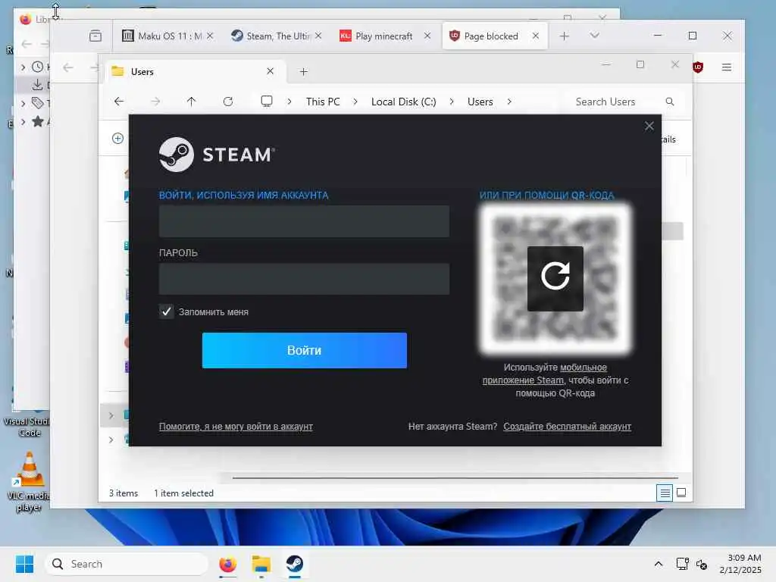Open the Firefox list all tabs dropdown
776x582 pixels.
(594, 36)
